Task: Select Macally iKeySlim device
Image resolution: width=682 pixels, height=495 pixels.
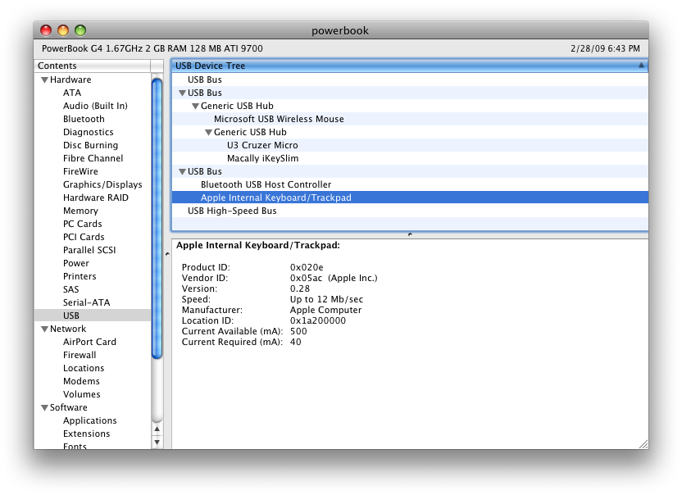Action: (x=410, y=158)
